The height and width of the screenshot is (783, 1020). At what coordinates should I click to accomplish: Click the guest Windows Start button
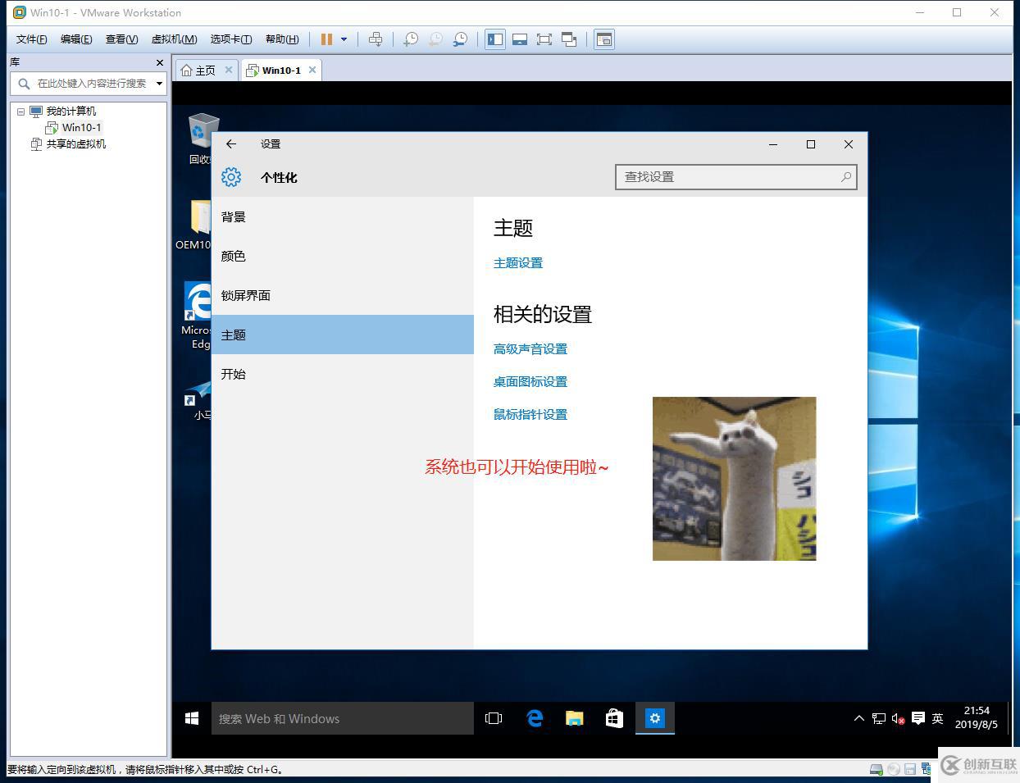click(x=192, y=718)
